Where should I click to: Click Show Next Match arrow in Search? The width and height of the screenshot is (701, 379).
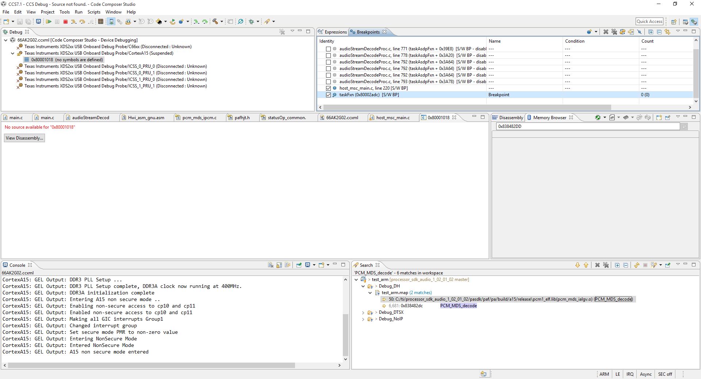pyautogui.click(x=578, y=265)
